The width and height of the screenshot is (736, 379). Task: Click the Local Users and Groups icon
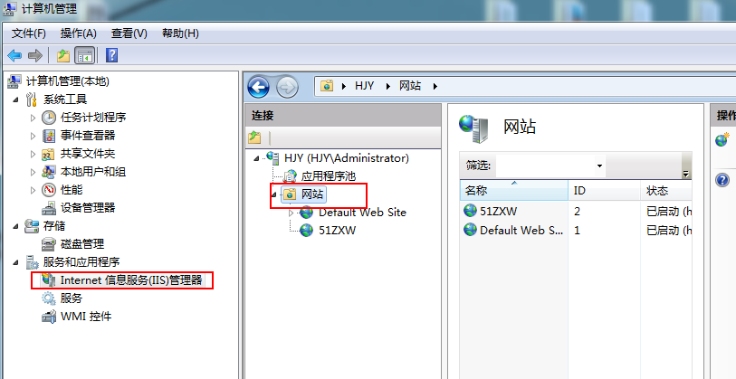coord(49,172)
